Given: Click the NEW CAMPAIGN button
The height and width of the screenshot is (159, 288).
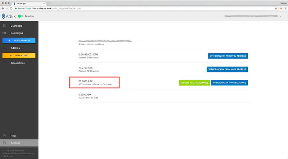Looking at the screenshot, I should [x=19, y=40].
